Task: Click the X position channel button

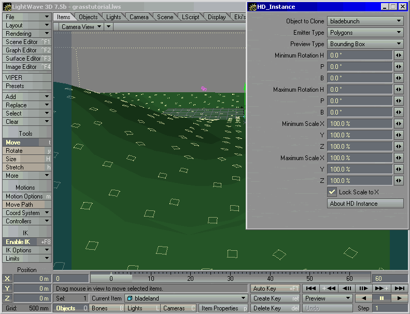Action: tap(7, 279)
